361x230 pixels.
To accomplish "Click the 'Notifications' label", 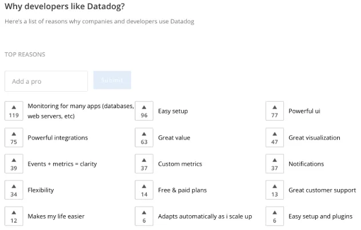I will [x=306, y=164].
